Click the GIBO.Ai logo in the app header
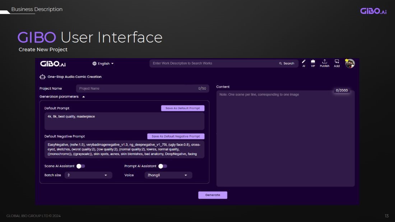This screenshot has width=395, height=222. pyautogui.click(x=53, y=64)
